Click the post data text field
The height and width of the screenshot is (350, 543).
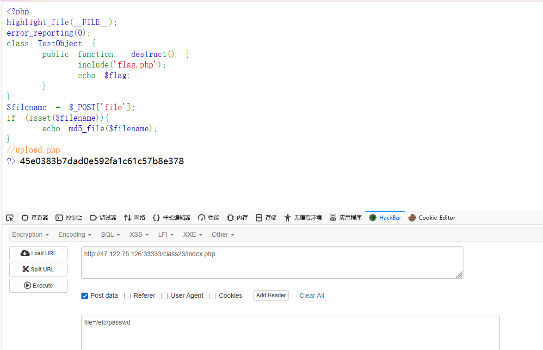(290, 332)
